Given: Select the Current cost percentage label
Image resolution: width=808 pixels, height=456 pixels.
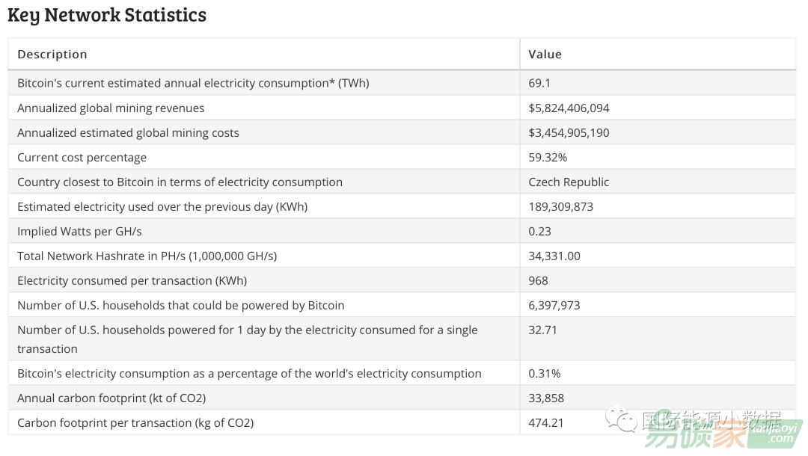Looking at the screenshot, I should (x=82, y=158).
